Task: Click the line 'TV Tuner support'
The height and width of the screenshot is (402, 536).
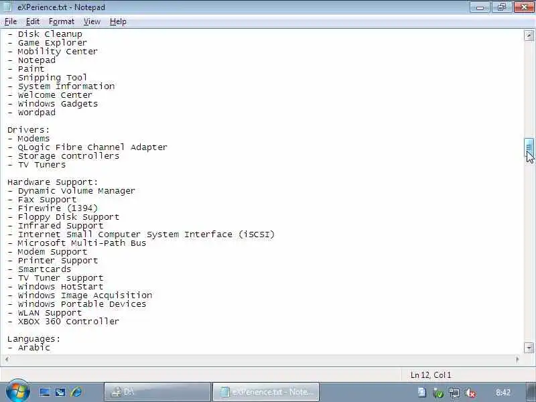Action: click(56, 278)
